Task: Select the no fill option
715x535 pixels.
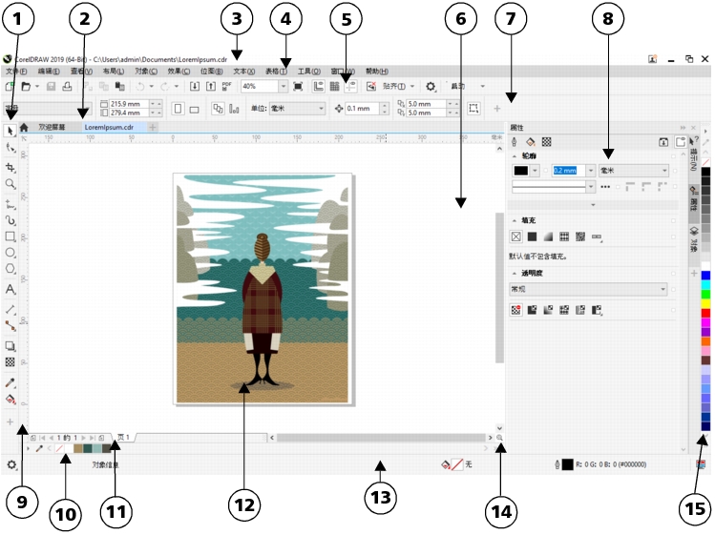Action: coord(516,236)
